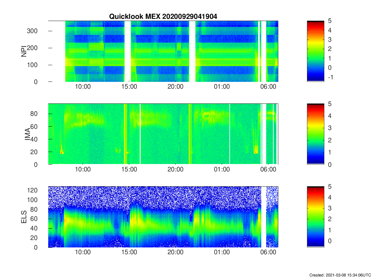Click the 01:00 tick under the ELS plot
371x278 pixels.
pyautogui.click(x=222, y=252)
